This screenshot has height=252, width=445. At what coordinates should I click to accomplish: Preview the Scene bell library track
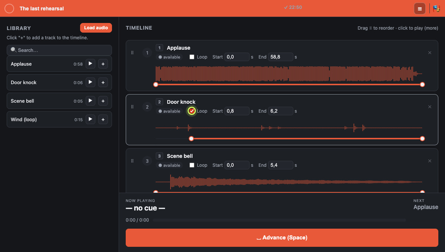[x=90, y=101]
